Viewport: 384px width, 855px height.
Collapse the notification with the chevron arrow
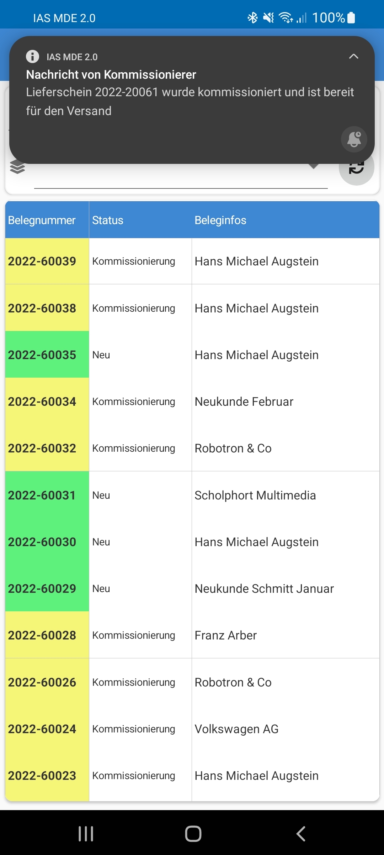coord(353,56)
